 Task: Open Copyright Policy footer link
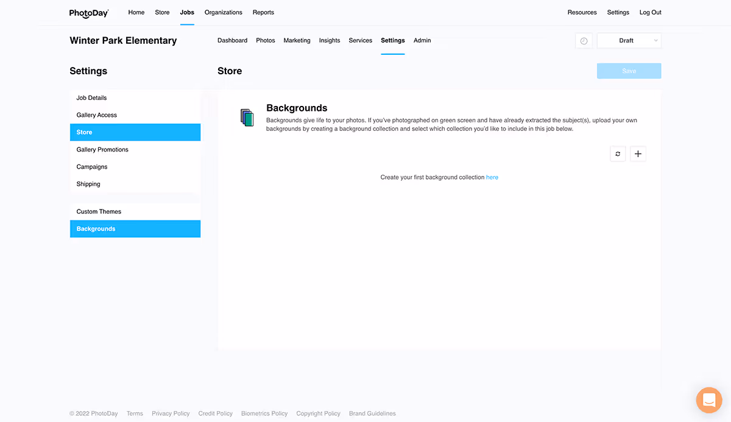pyautogui.click(x=319, y=413)
